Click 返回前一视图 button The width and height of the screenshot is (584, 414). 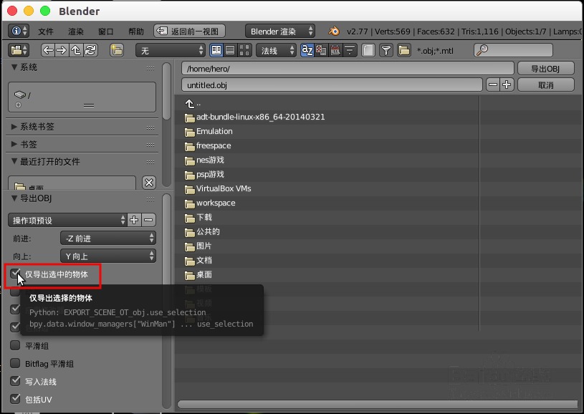[x=189, y=31]
